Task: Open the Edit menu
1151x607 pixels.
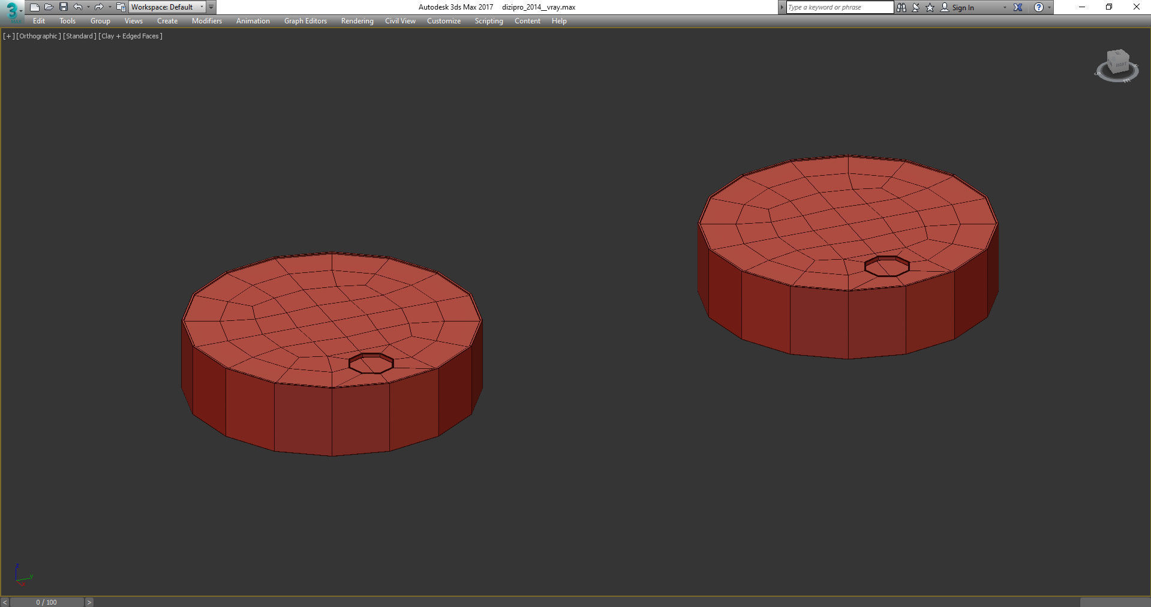Action: pos(39,21)
